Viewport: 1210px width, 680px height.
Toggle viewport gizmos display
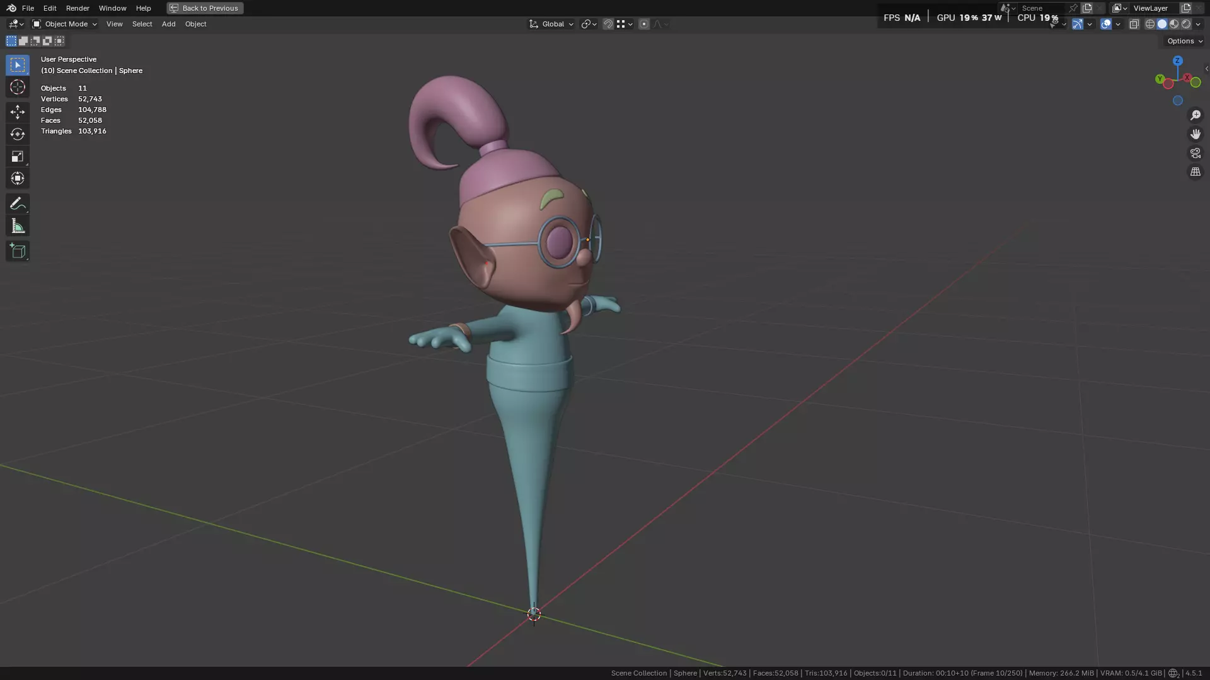click(1078, 24)
